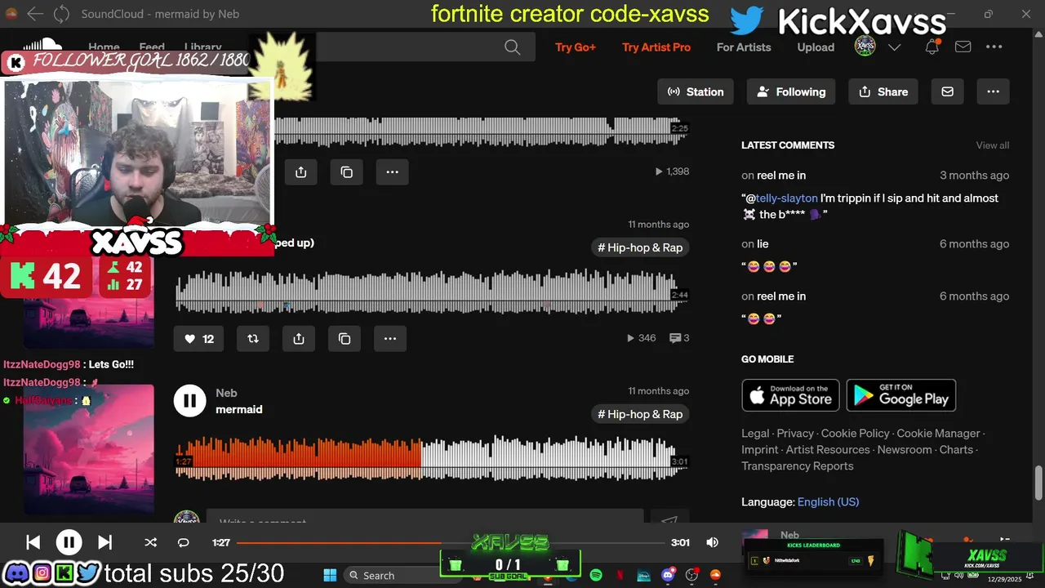This screenshot has height=588, width=1045.
Task: Open the mermaid track artwork
Action: (88, 450)
